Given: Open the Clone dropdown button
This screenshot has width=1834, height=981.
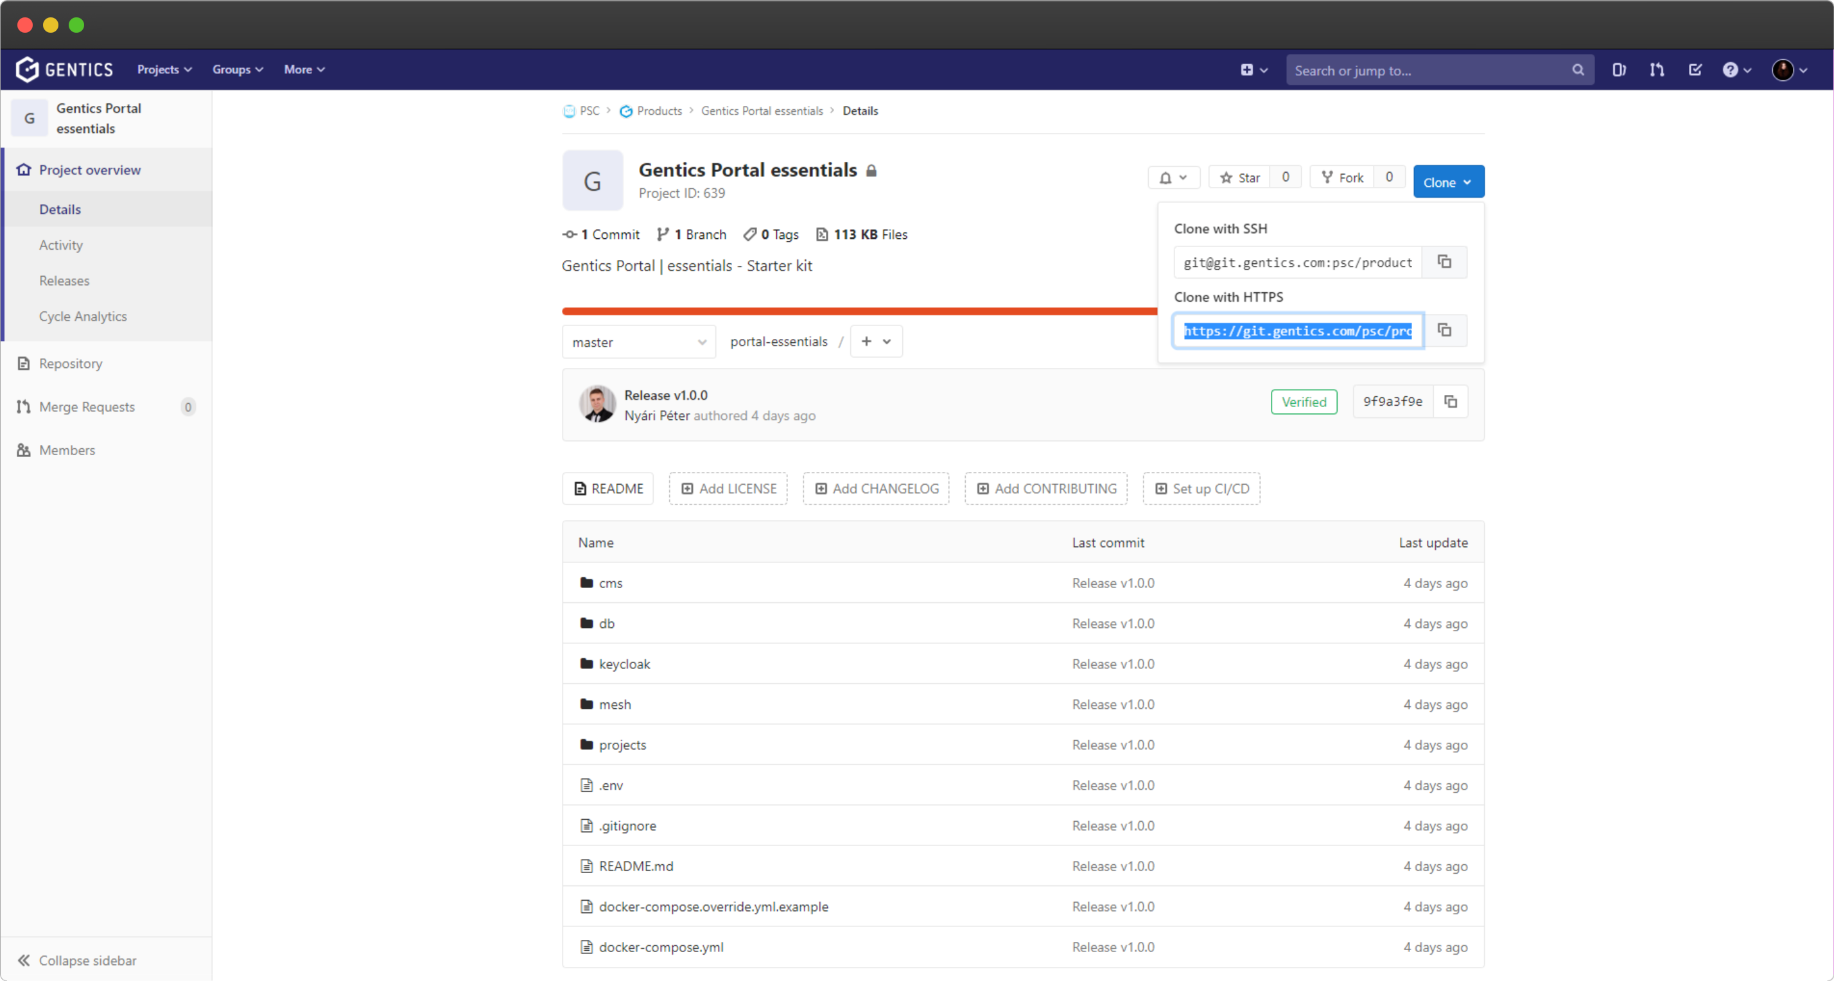Looking at the screenshot, I should (x=1447, y=182).
